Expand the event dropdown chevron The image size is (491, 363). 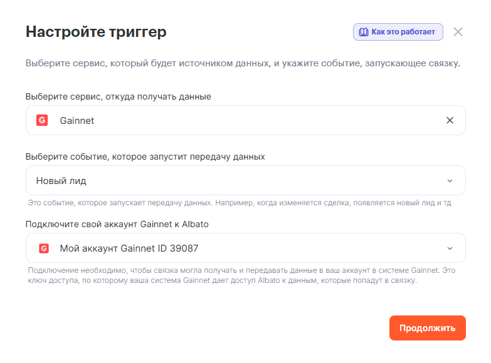coord(450,181)
